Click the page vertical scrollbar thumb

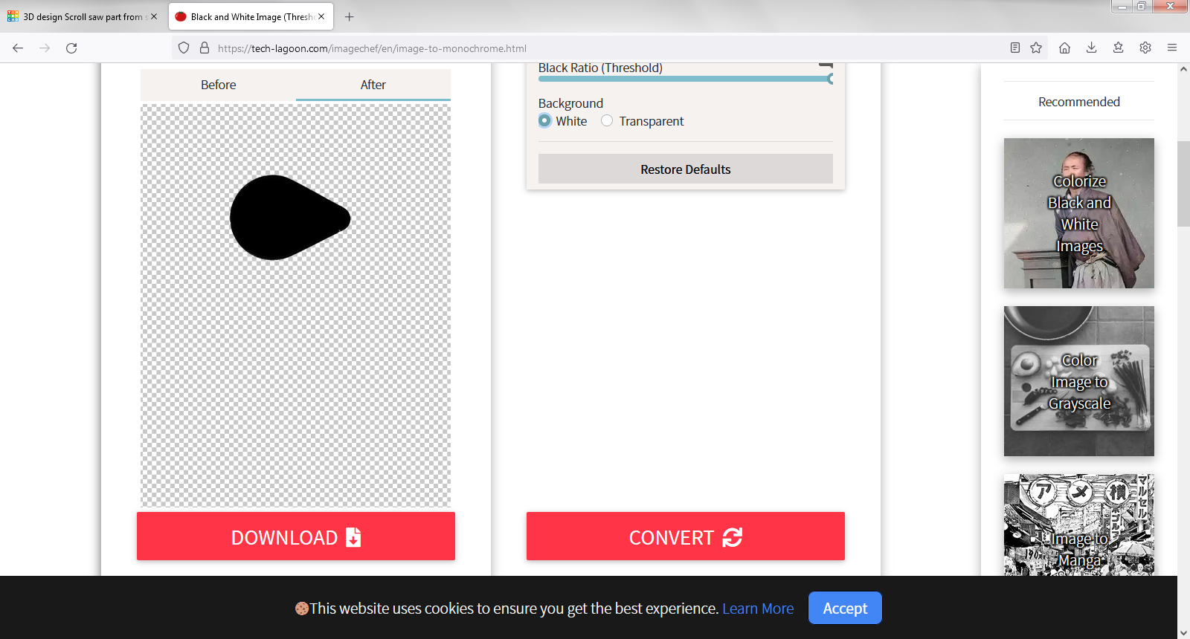1183,184
